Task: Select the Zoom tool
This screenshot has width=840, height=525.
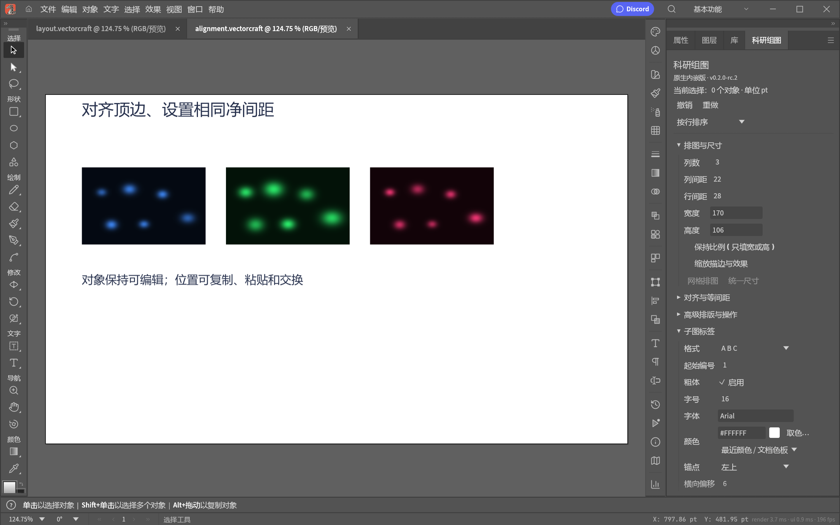Action: tap(14, 390)
